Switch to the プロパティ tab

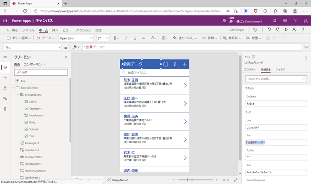coord(250,70)
